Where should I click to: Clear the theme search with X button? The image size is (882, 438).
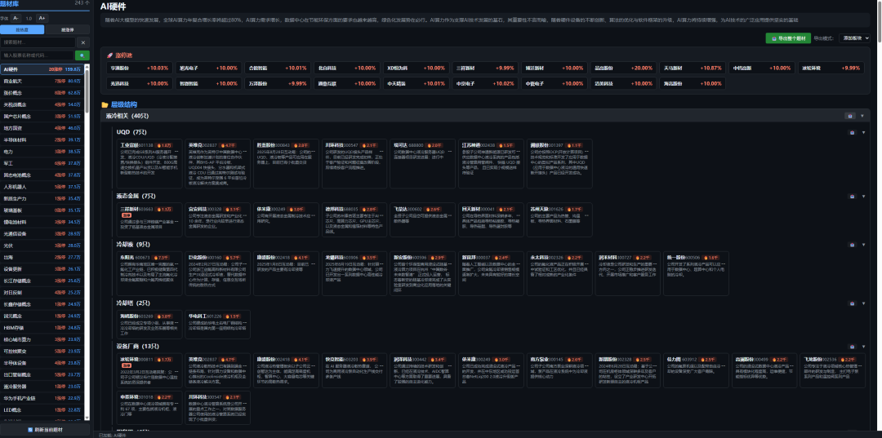(x=82, y=42)
